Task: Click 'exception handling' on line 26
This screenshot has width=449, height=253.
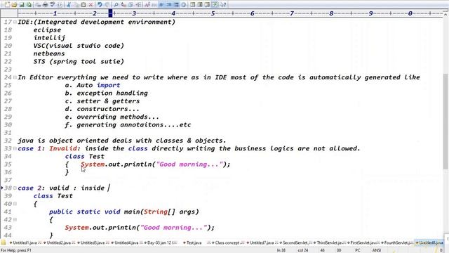Action: click(x=112, y=93)
